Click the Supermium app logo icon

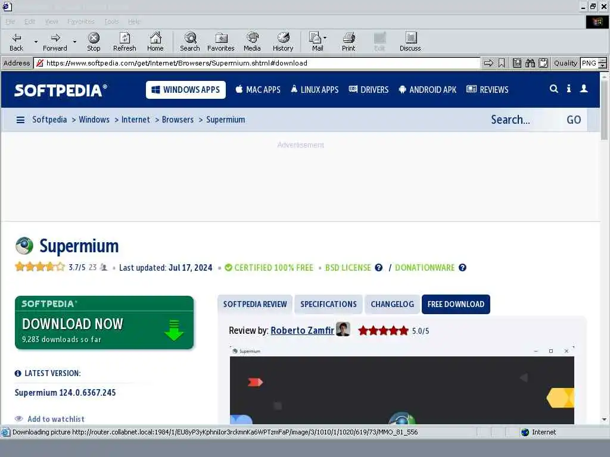tap(24, 246)
